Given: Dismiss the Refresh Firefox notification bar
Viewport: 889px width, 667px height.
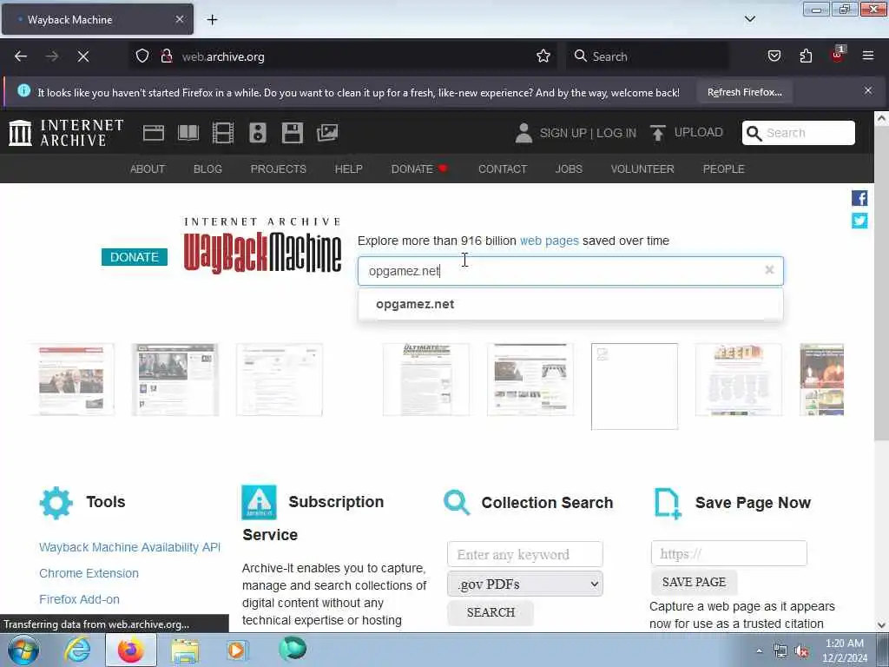Looking at the screenshot, I should tap(868, 90).
